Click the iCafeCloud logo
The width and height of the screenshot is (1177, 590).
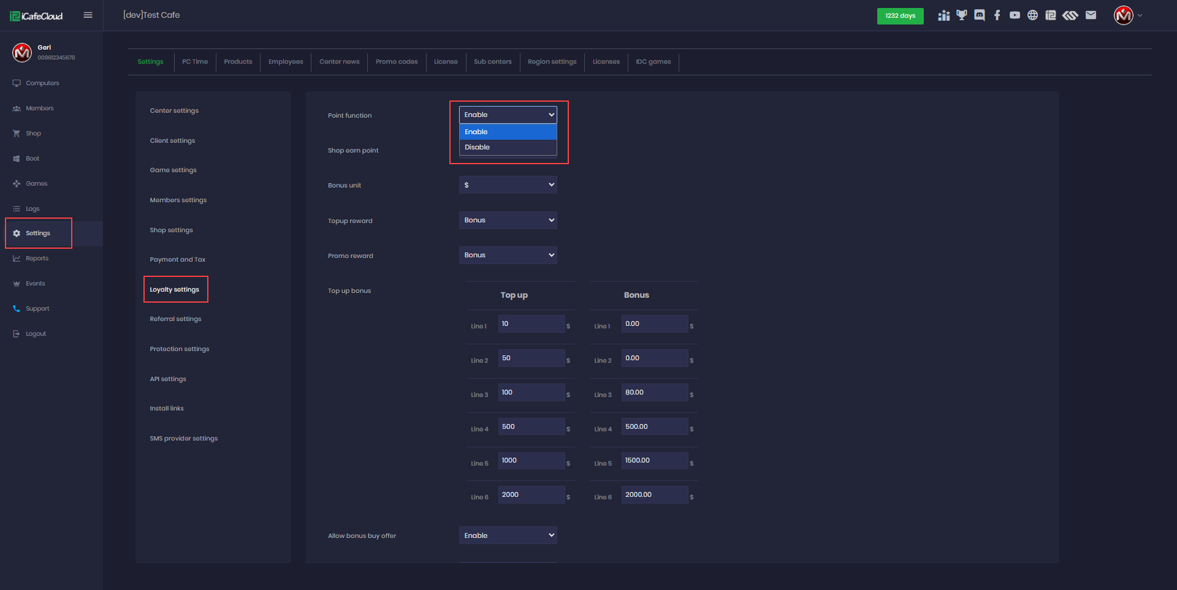tap(37, 16)
